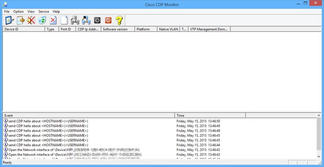The height and width of the screenshot is (167, 324).
Task: Click the VTP Management Dom... column header
Action: click(209, 29)
